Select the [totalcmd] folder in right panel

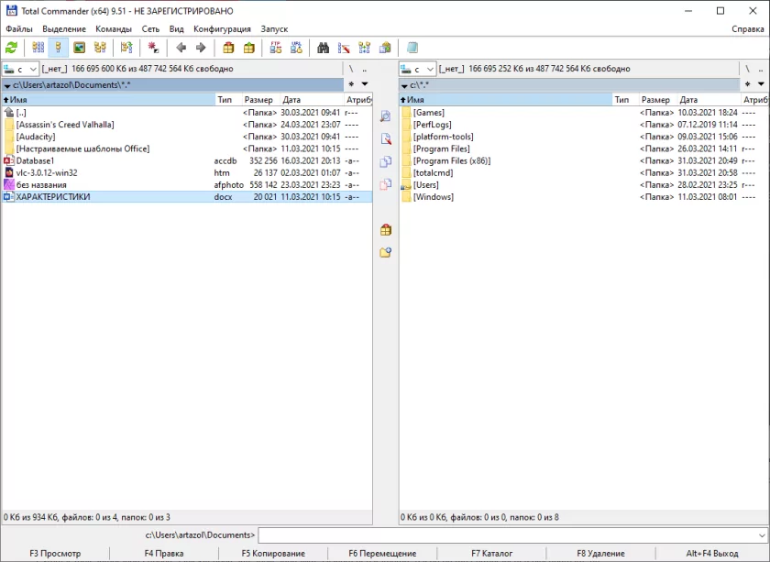pyautogui.click(x=584, y=173)
